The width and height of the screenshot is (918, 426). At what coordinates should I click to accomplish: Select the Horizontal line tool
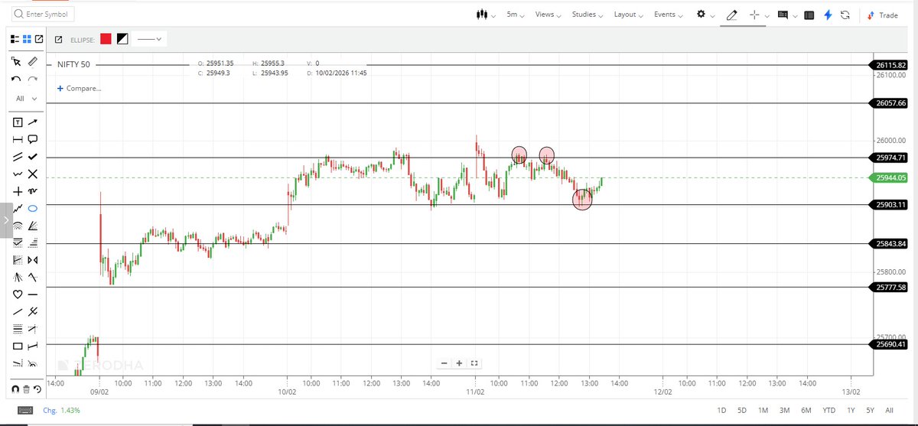(x=33, y=294)
